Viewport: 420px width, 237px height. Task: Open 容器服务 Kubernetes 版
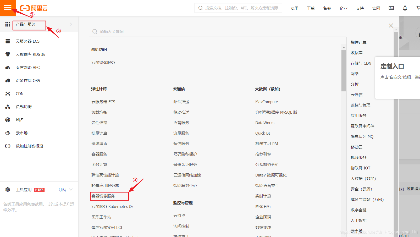tap(112, 207)
